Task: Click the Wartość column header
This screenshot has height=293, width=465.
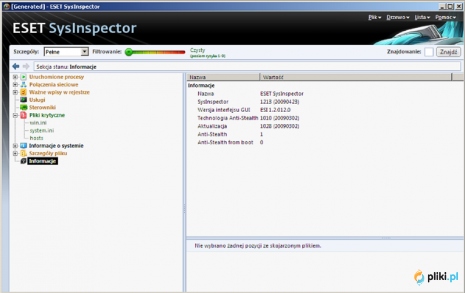Action: point(356,77)
